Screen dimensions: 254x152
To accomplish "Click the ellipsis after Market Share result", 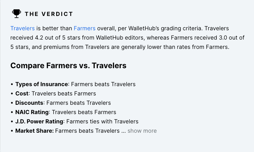I will click(x=123, y=131).
